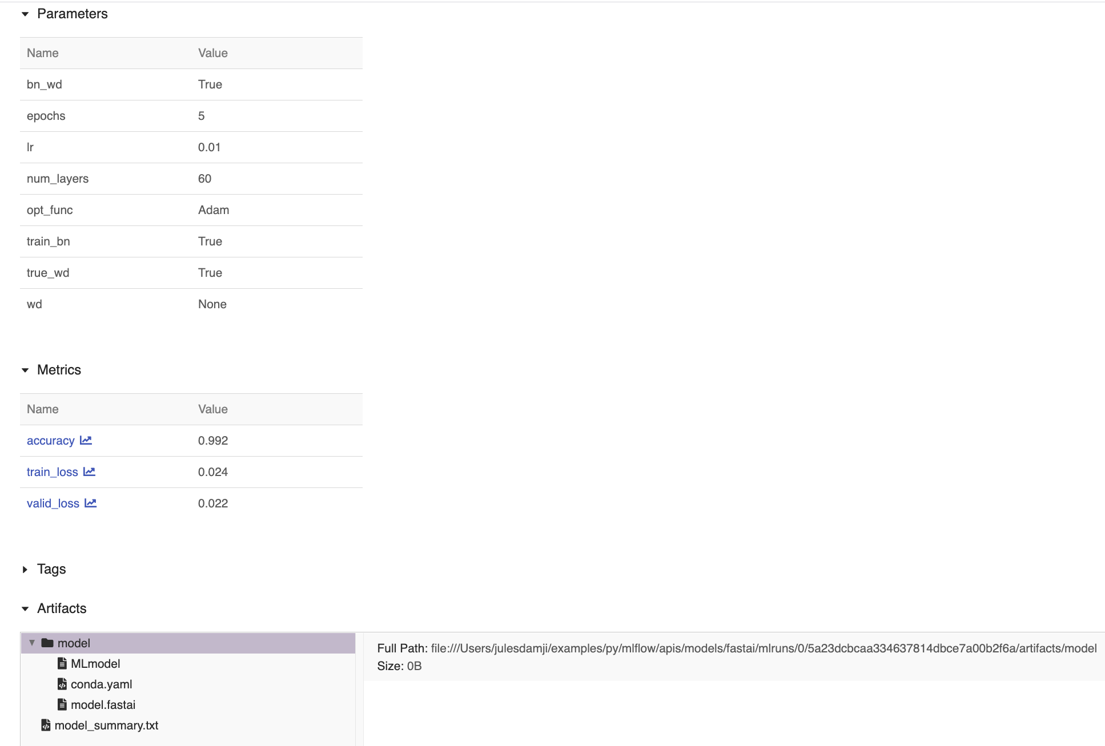
Task: Click the valid_loss chart icon
Action: (x=90, y=503)
